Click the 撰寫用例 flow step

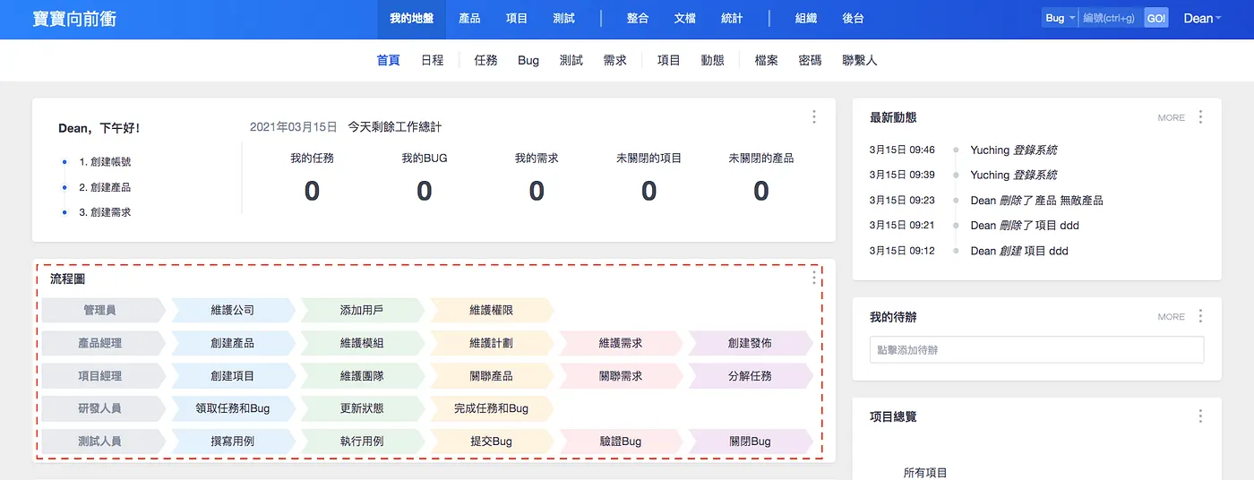point(233,441)
